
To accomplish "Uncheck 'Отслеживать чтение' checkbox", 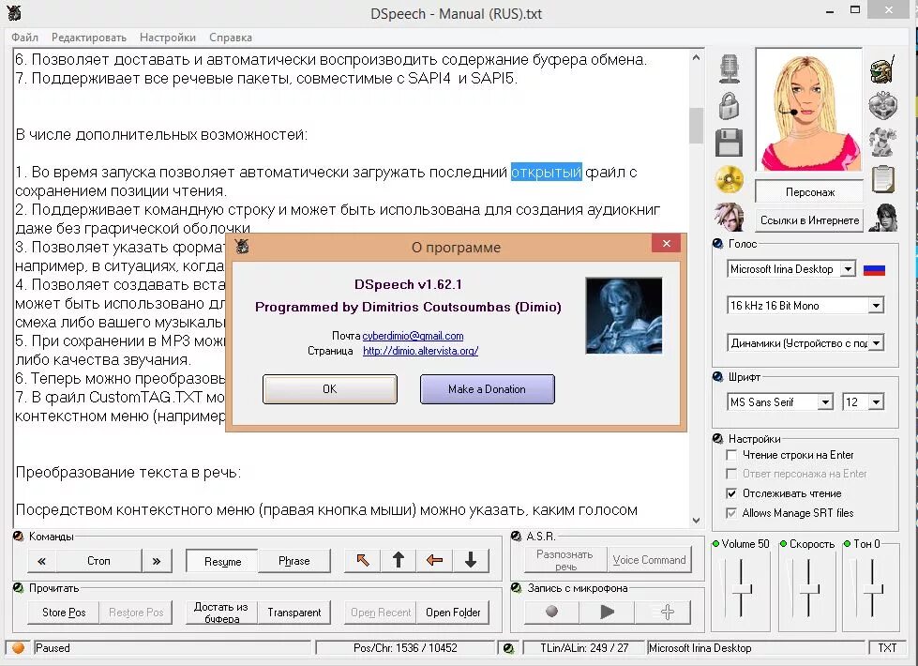I will (731, 493).
